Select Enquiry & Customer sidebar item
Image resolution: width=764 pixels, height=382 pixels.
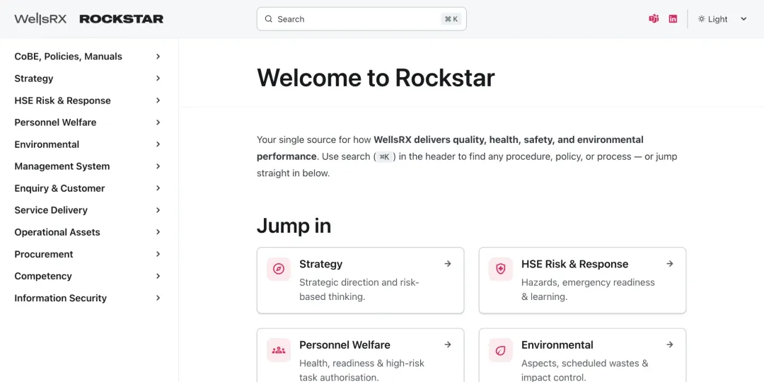click(59, 188)
